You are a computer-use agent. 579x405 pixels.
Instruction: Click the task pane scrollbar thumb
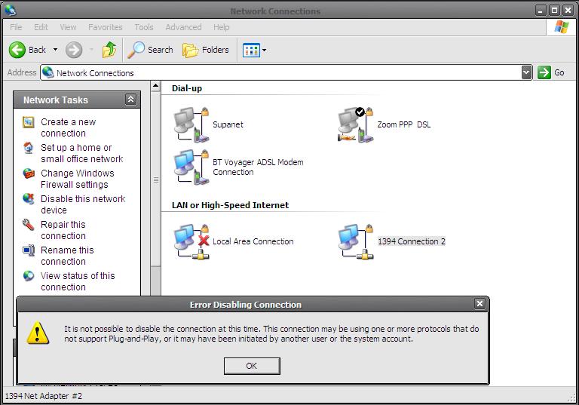[156, 179]
